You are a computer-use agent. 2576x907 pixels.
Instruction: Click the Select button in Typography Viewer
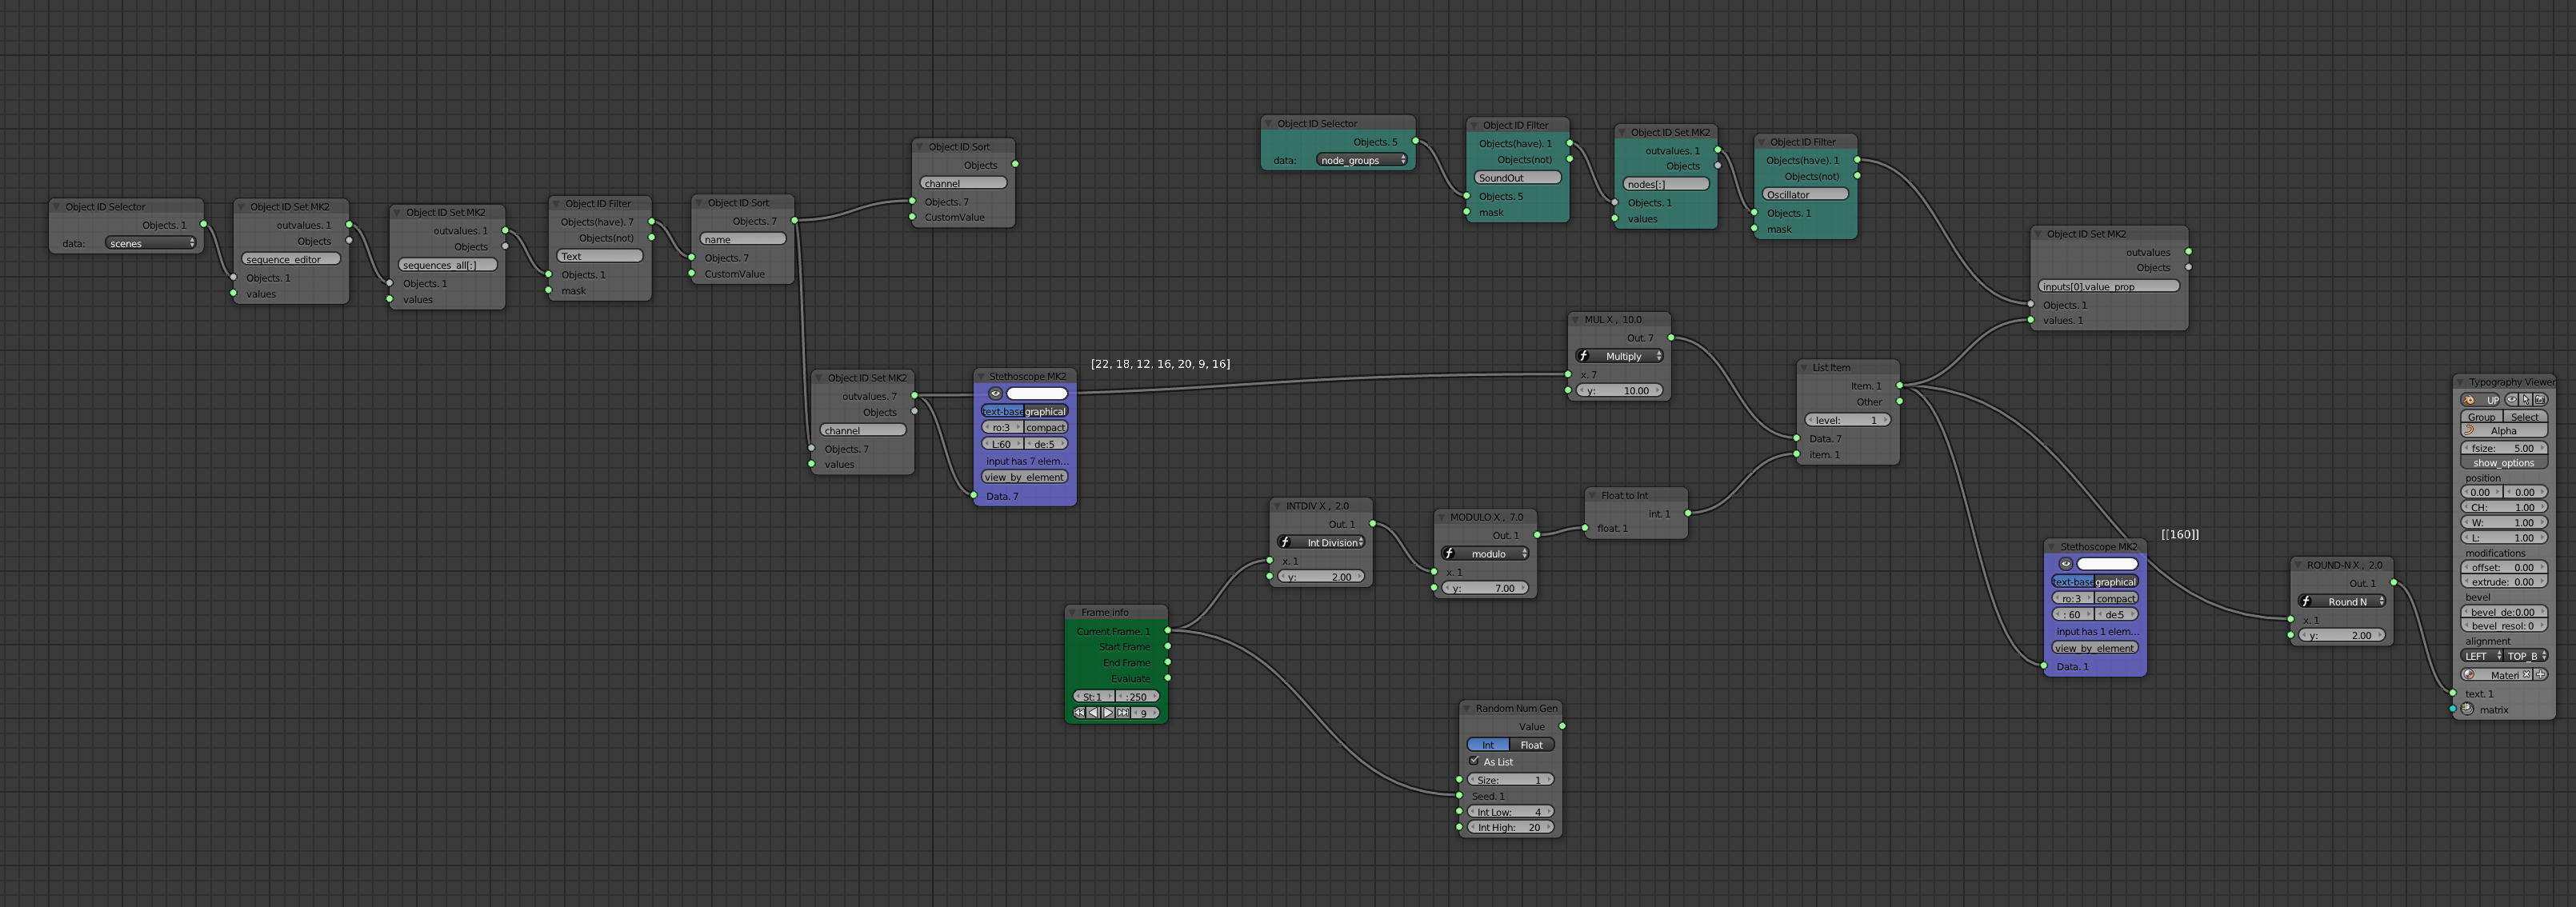point(2526,417)
